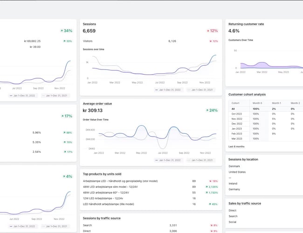Open Sales by traffic source report
Image resolution: width=303 pixels, height=233 pixels.
(x=245, y=204)
